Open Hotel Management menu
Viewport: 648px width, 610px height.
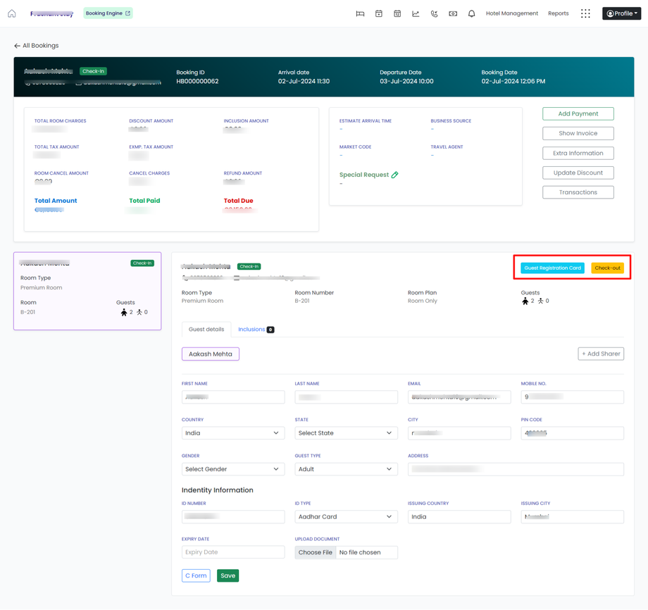click(511, 13)
